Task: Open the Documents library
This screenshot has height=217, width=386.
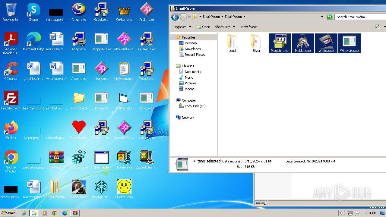Action: click(193, 72)
